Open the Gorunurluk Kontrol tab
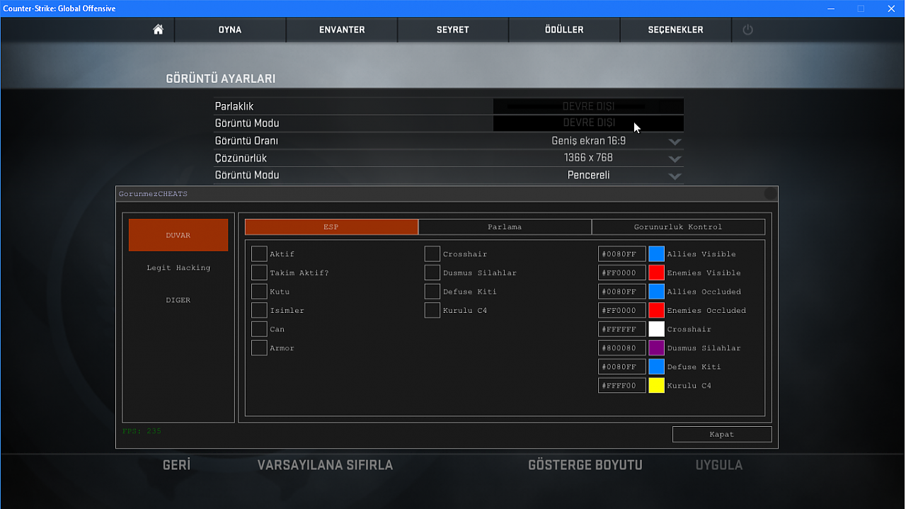Viewport: 906px width, 509px height. click(678, 227)
